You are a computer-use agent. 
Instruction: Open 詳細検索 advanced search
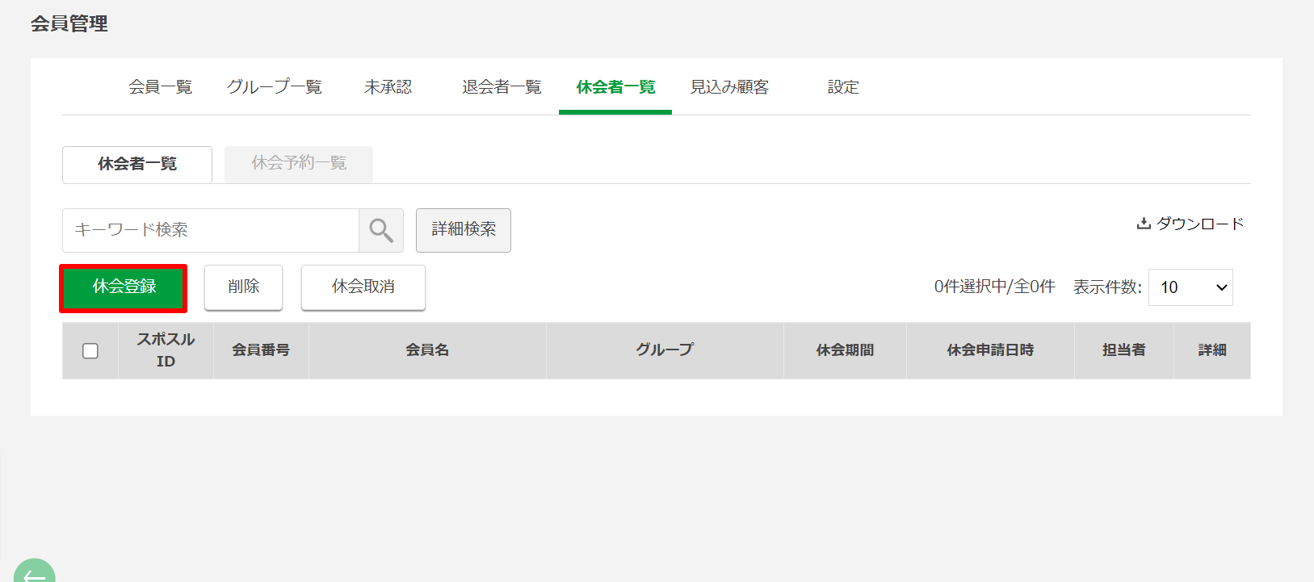(464, 230)
